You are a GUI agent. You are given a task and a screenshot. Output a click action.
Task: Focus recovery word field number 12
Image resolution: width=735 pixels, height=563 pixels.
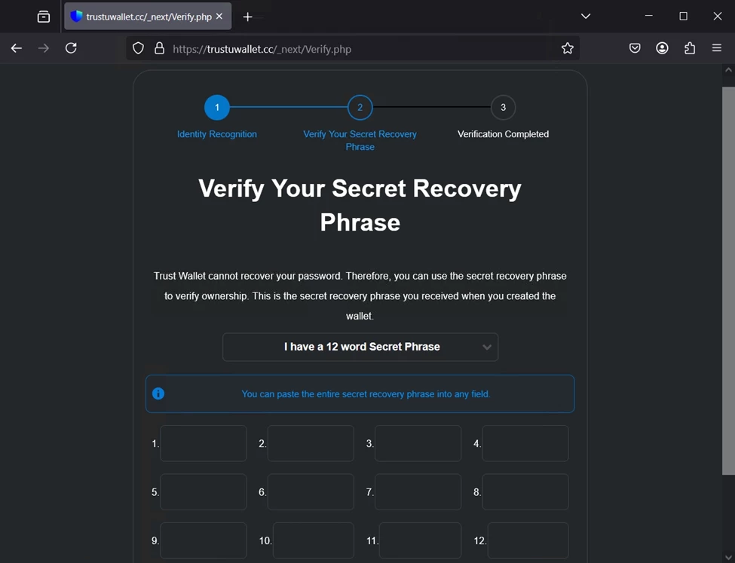coord(528,540)
